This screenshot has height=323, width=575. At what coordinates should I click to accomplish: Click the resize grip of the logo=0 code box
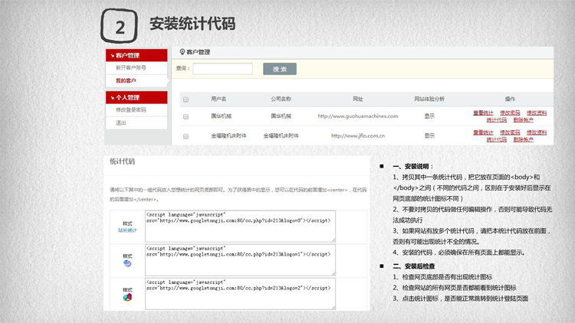[x=332, y=240]
